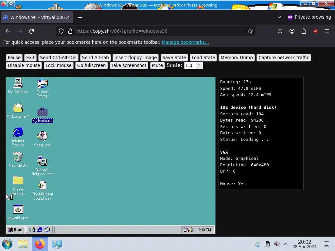Launch Internet Explorer from quick launch bar
This screenshot has height=251, width=335.
pyautogui.click(x=40, y=230)
